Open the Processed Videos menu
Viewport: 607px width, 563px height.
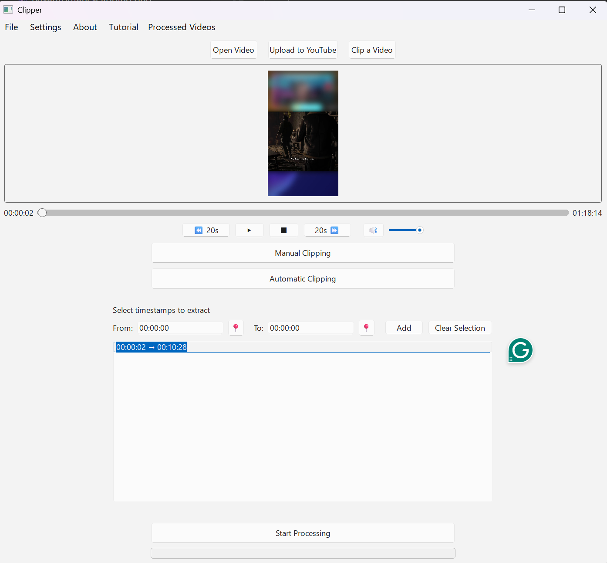coord(182,27)
